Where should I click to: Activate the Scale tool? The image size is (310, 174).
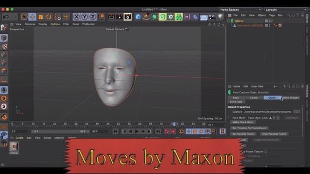click(41, 17)
